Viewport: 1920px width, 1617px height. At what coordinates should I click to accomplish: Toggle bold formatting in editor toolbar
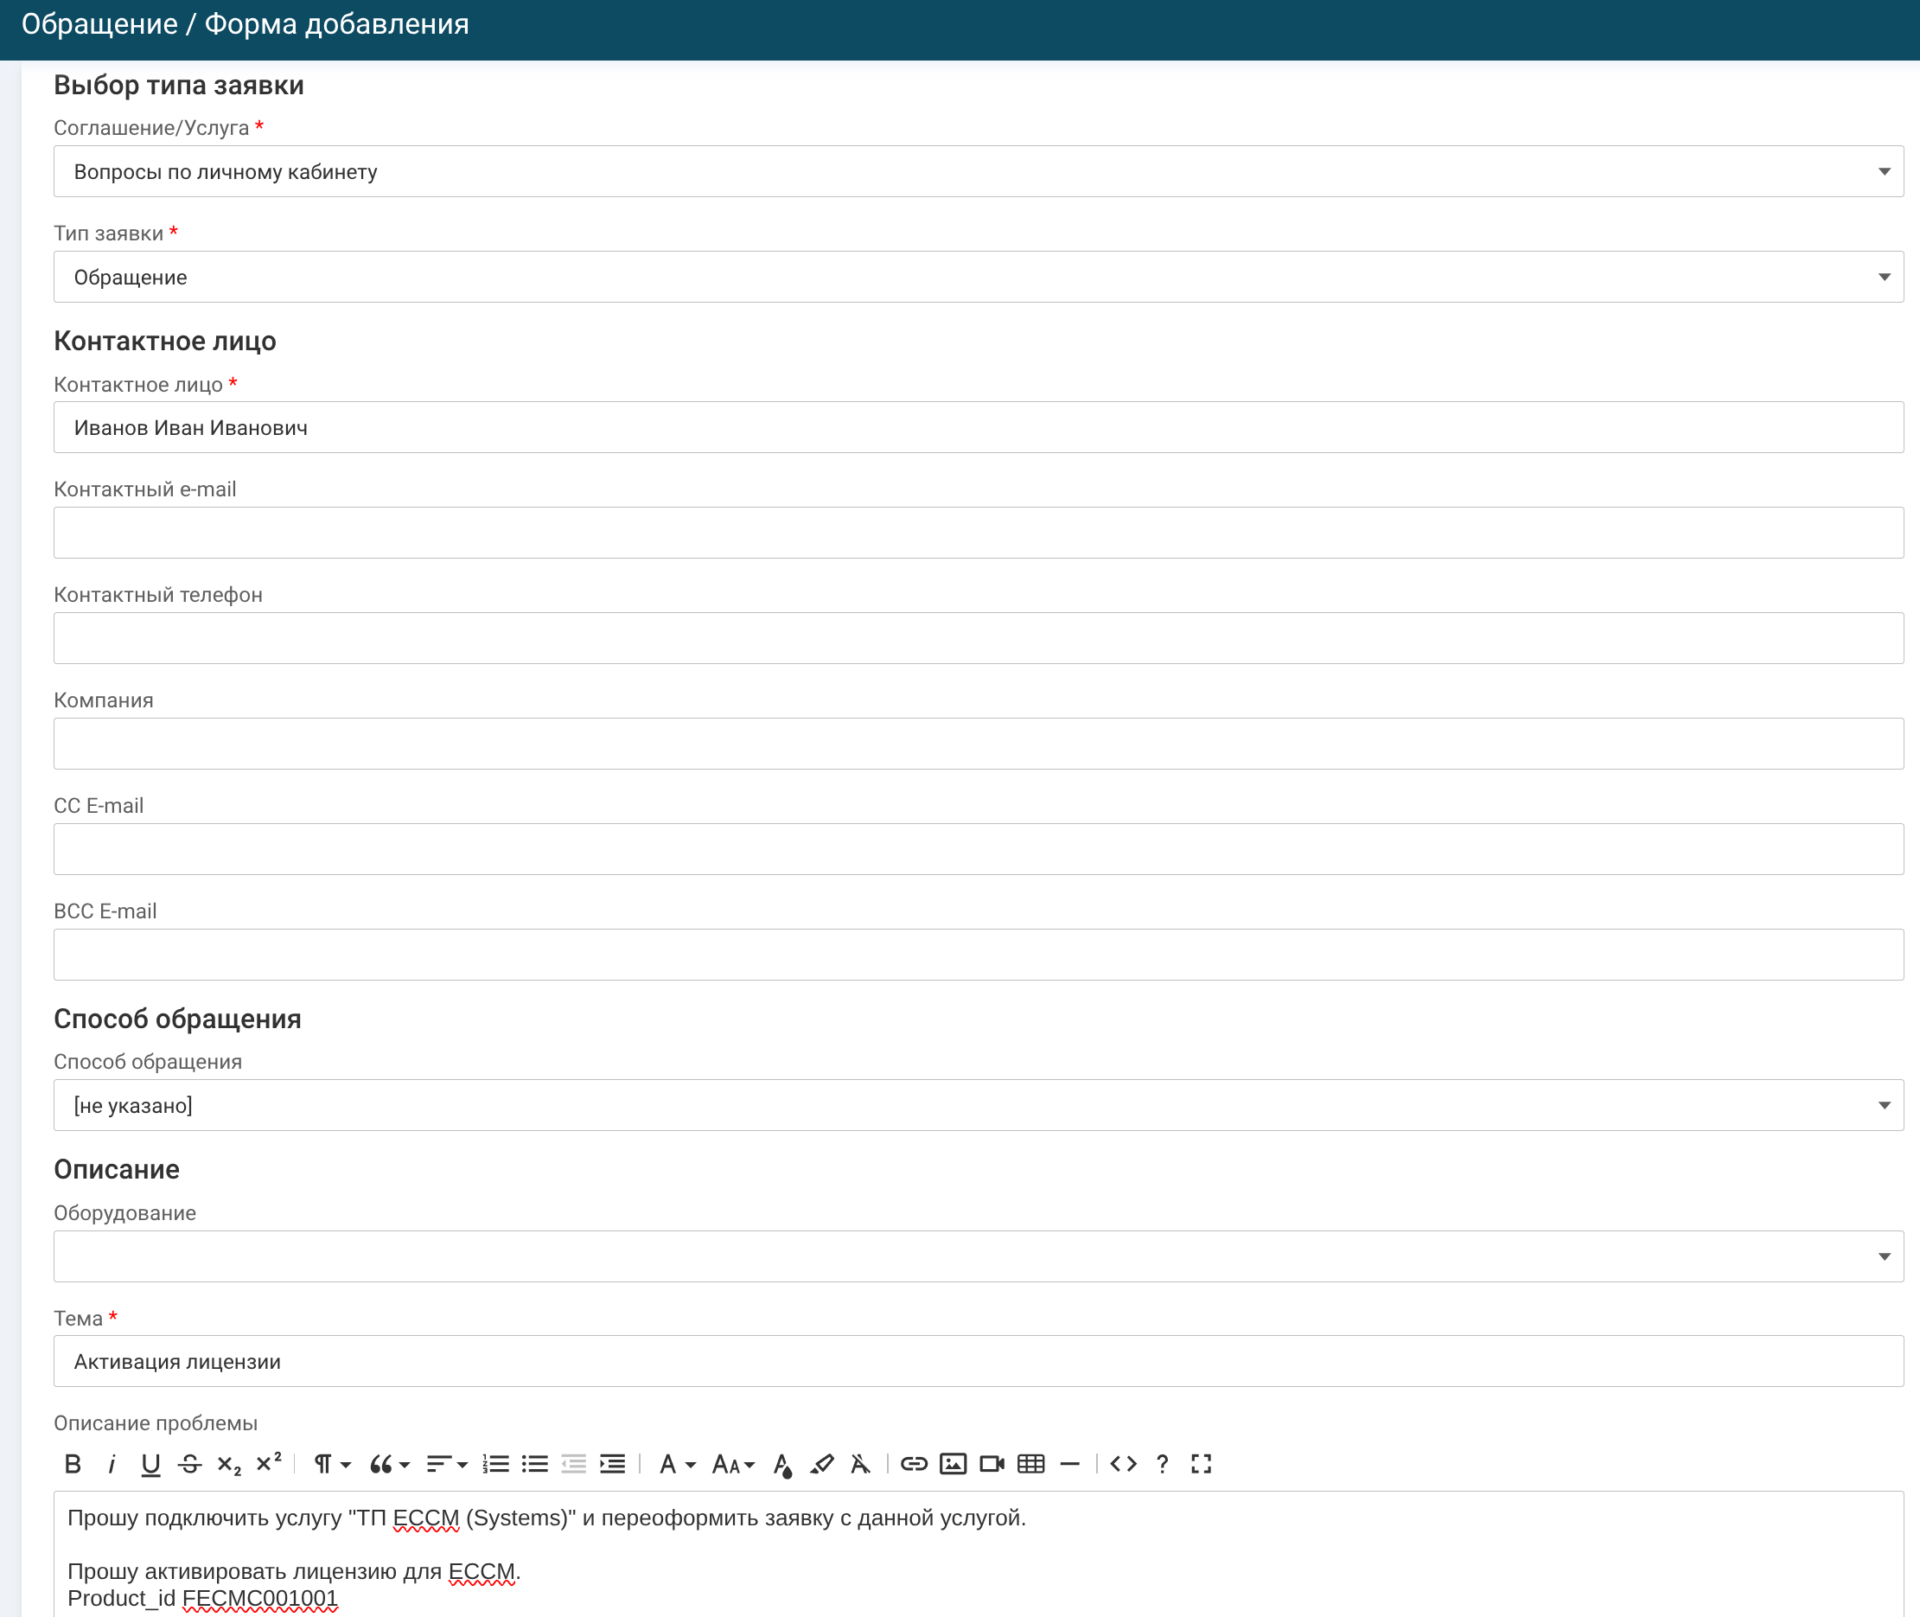[x=73, y=1464]
